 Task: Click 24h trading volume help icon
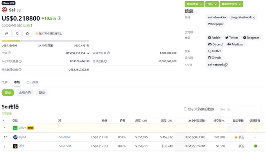click(x=20, y=61)
